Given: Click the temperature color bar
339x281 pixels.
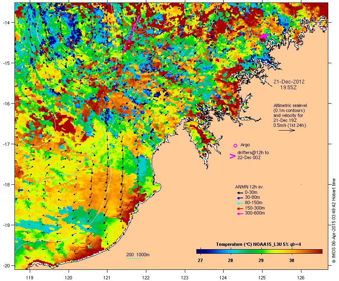Looking at the screenshot, I should point(259,251).
